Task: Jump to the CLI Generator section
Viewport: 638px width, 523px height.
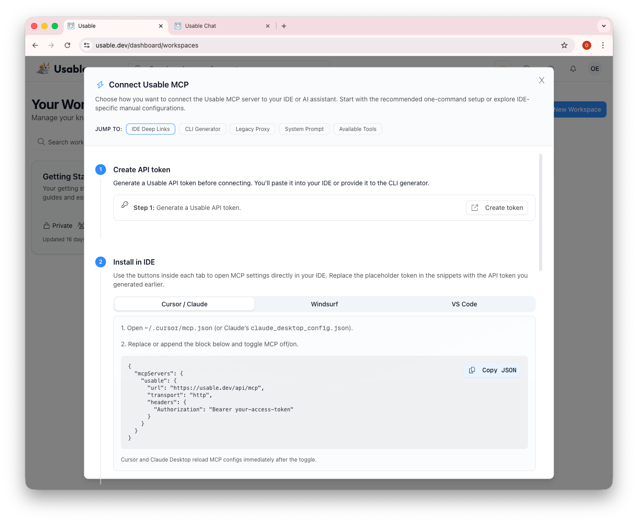Action: (203, 129)
